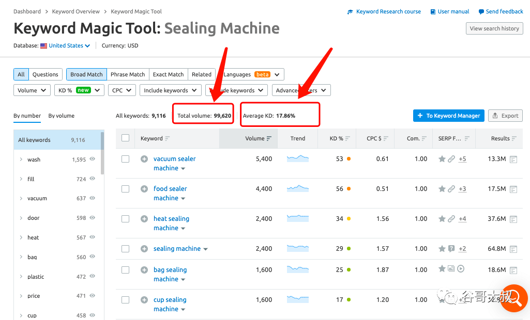
Task: Open SERP results icon for vacuum sealer machine
Action: tap(513, 159)
